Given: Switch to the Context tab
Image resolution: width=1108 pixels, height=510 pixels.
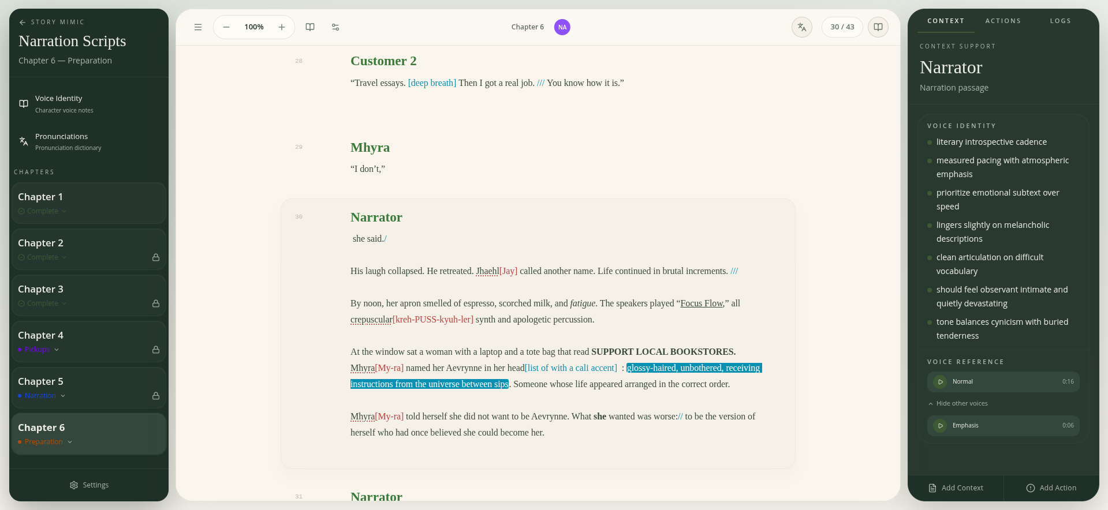Looking at the screenshot, I should tap(946, 21).
